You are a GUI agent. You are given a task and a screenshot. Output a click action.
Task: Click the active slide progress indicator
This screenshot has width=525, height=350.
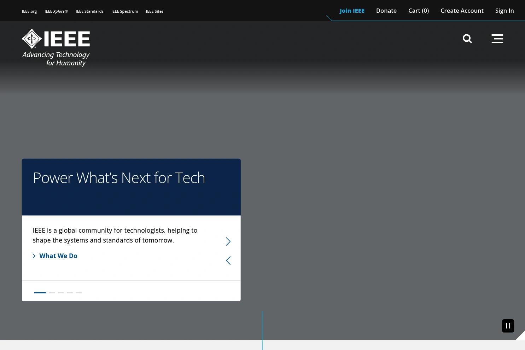click(x=40, y=292)
